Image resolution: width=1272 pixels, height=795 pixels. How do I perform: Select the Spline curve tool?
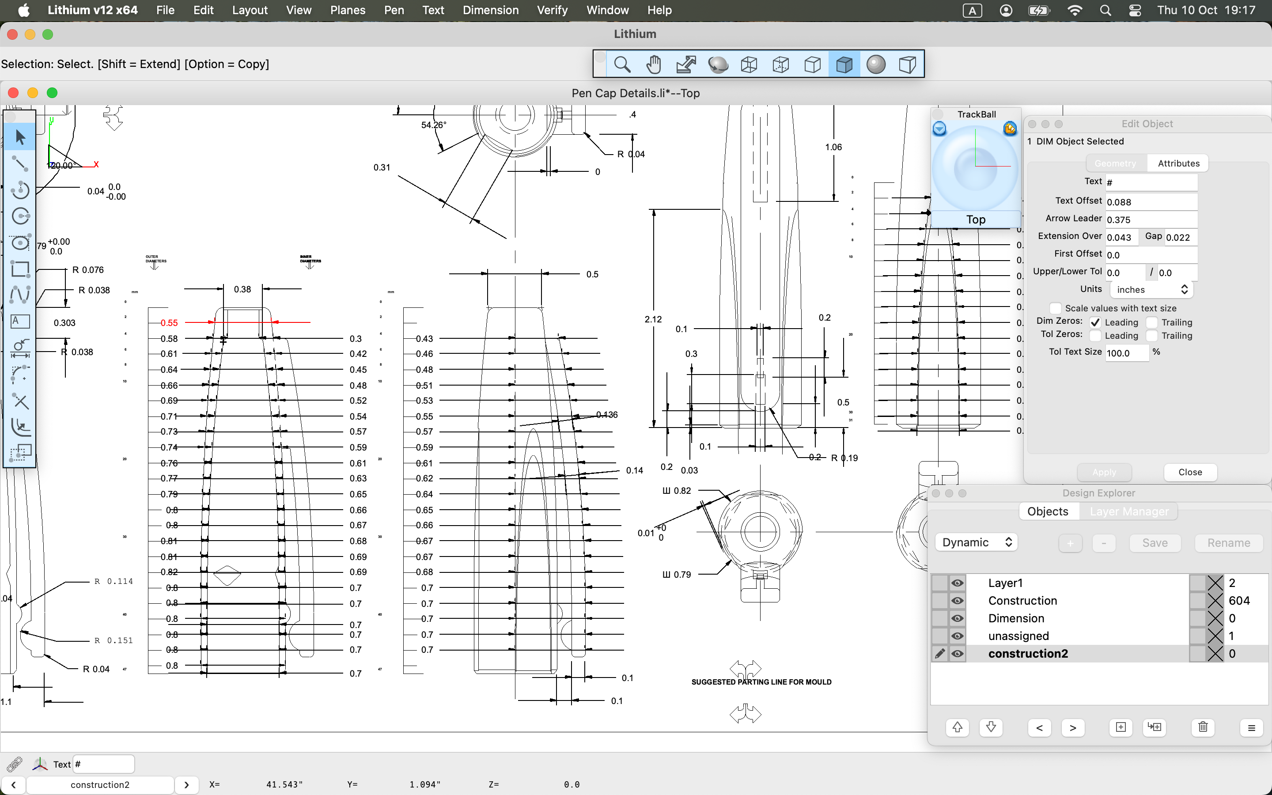(20, 295)
